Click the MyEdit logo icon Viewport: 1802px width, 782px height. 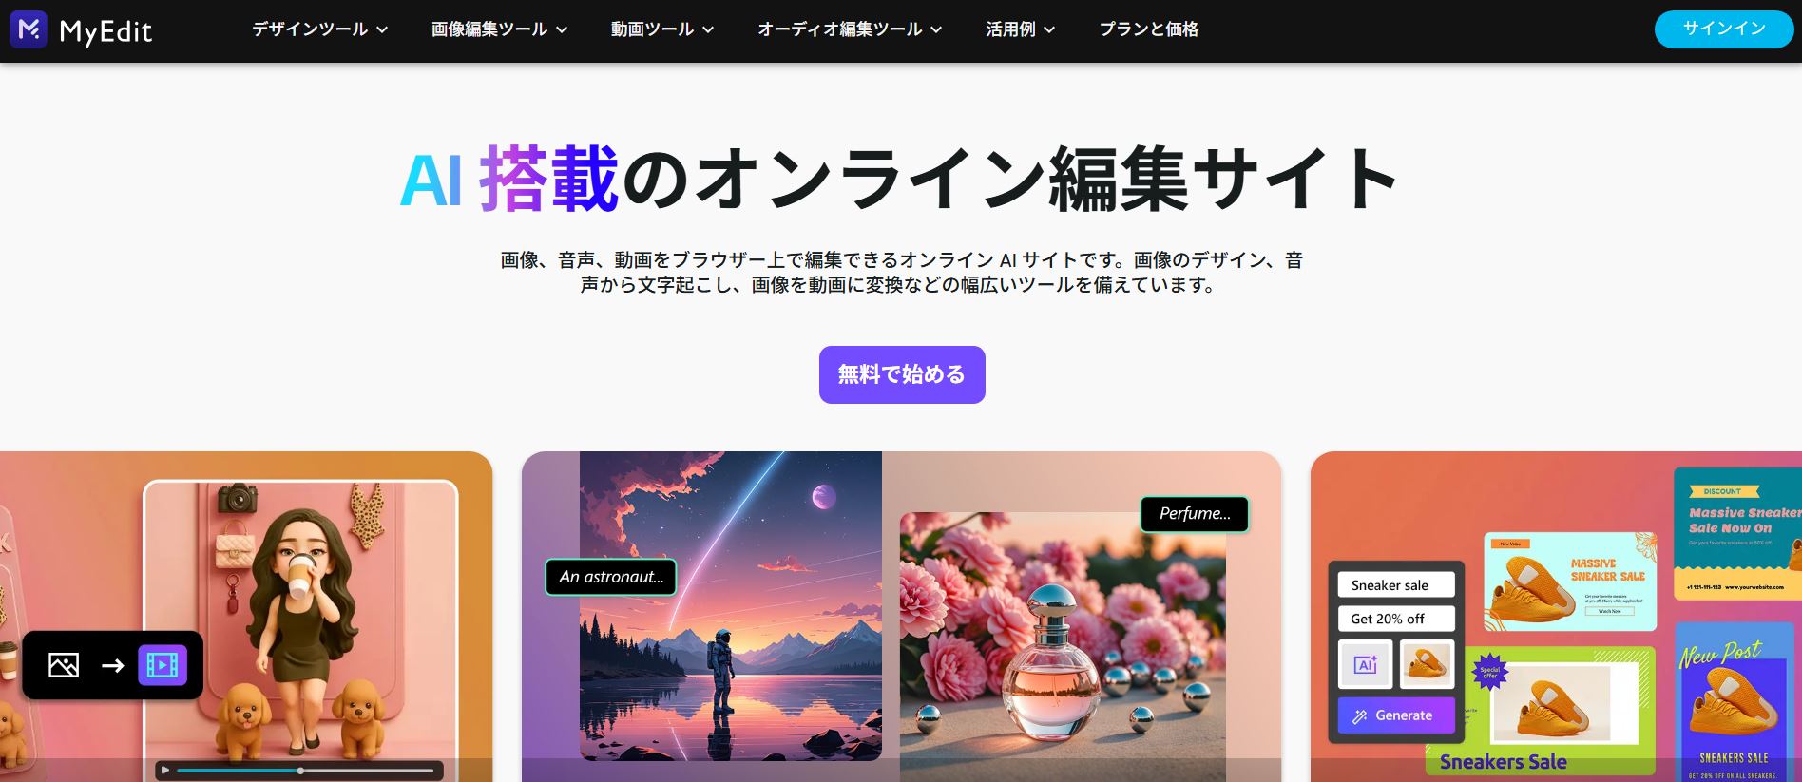[28, 29]
